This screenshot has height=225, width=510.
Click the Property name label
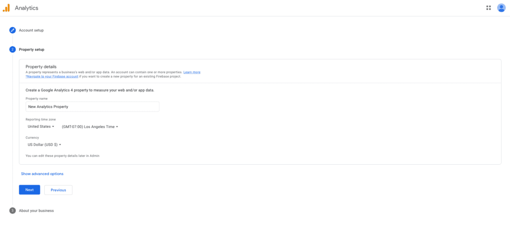[36, 99]
